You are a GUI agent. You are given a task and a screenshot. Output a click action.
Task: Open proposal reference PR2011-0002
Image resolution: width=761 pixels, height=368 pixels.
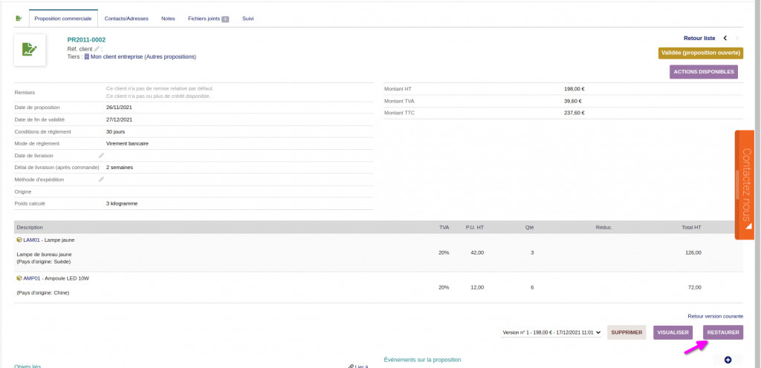[86, 40]
